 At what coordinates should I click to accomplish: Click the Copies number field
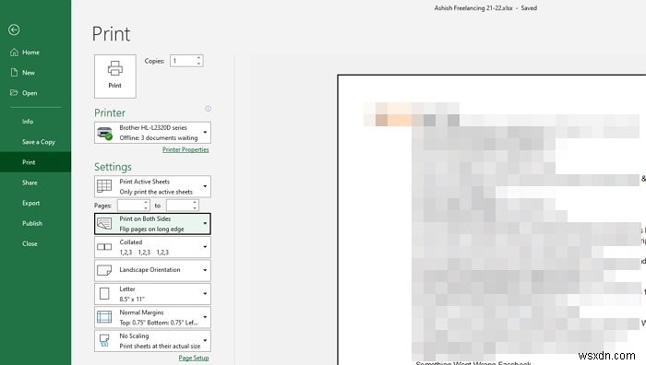coord(182,61)
